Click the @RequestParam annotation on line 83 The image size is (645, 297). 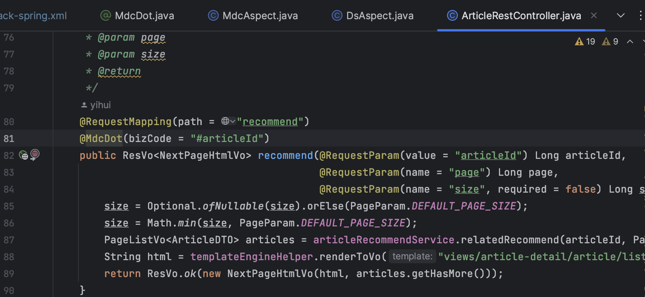(x=359, y=172)
